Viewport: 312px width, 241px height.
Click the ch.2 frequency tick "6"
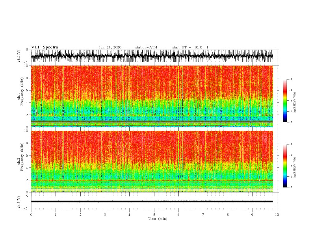[x=28, y=156]
